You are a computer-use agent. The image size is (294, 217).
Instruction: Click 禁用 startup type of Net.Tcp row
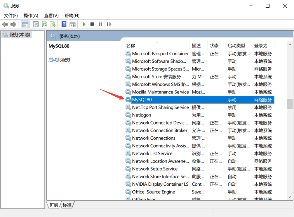click(232, 107)
